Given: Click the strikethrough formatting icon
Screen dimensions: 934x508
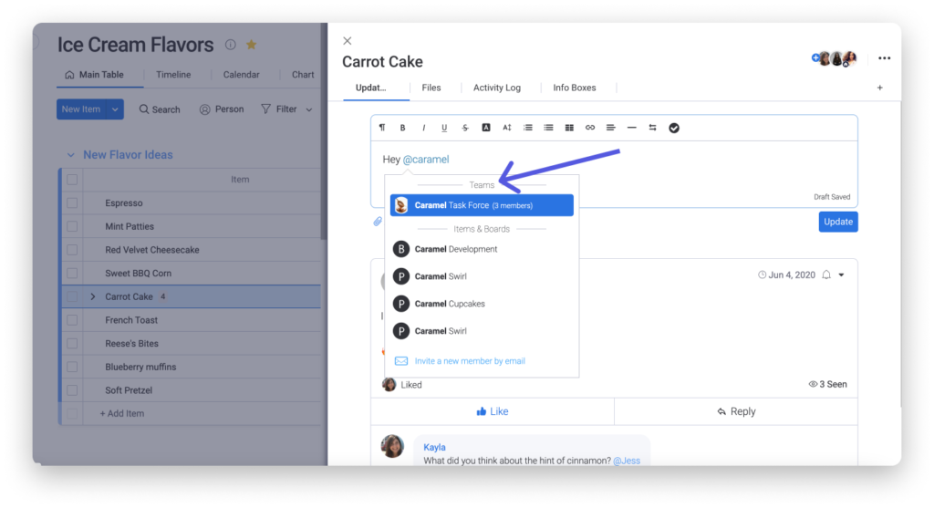Looking at the screenshot, I should pyautogui.click(x=465, y=128).
